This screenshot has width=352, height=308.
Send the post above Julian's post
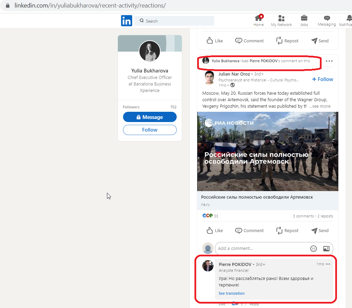320,41
